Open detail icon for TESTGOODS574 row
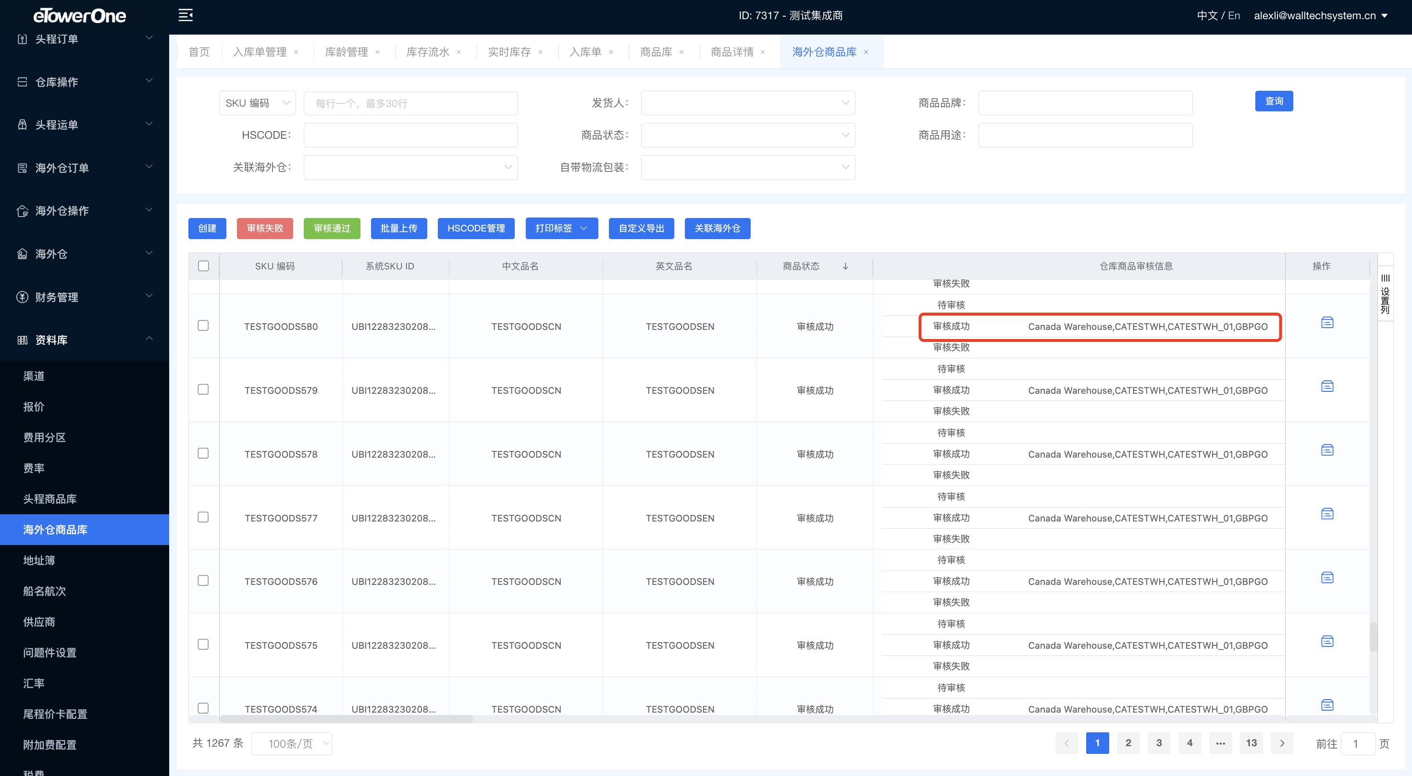1412x776 pixels. tap(1326, 705)
